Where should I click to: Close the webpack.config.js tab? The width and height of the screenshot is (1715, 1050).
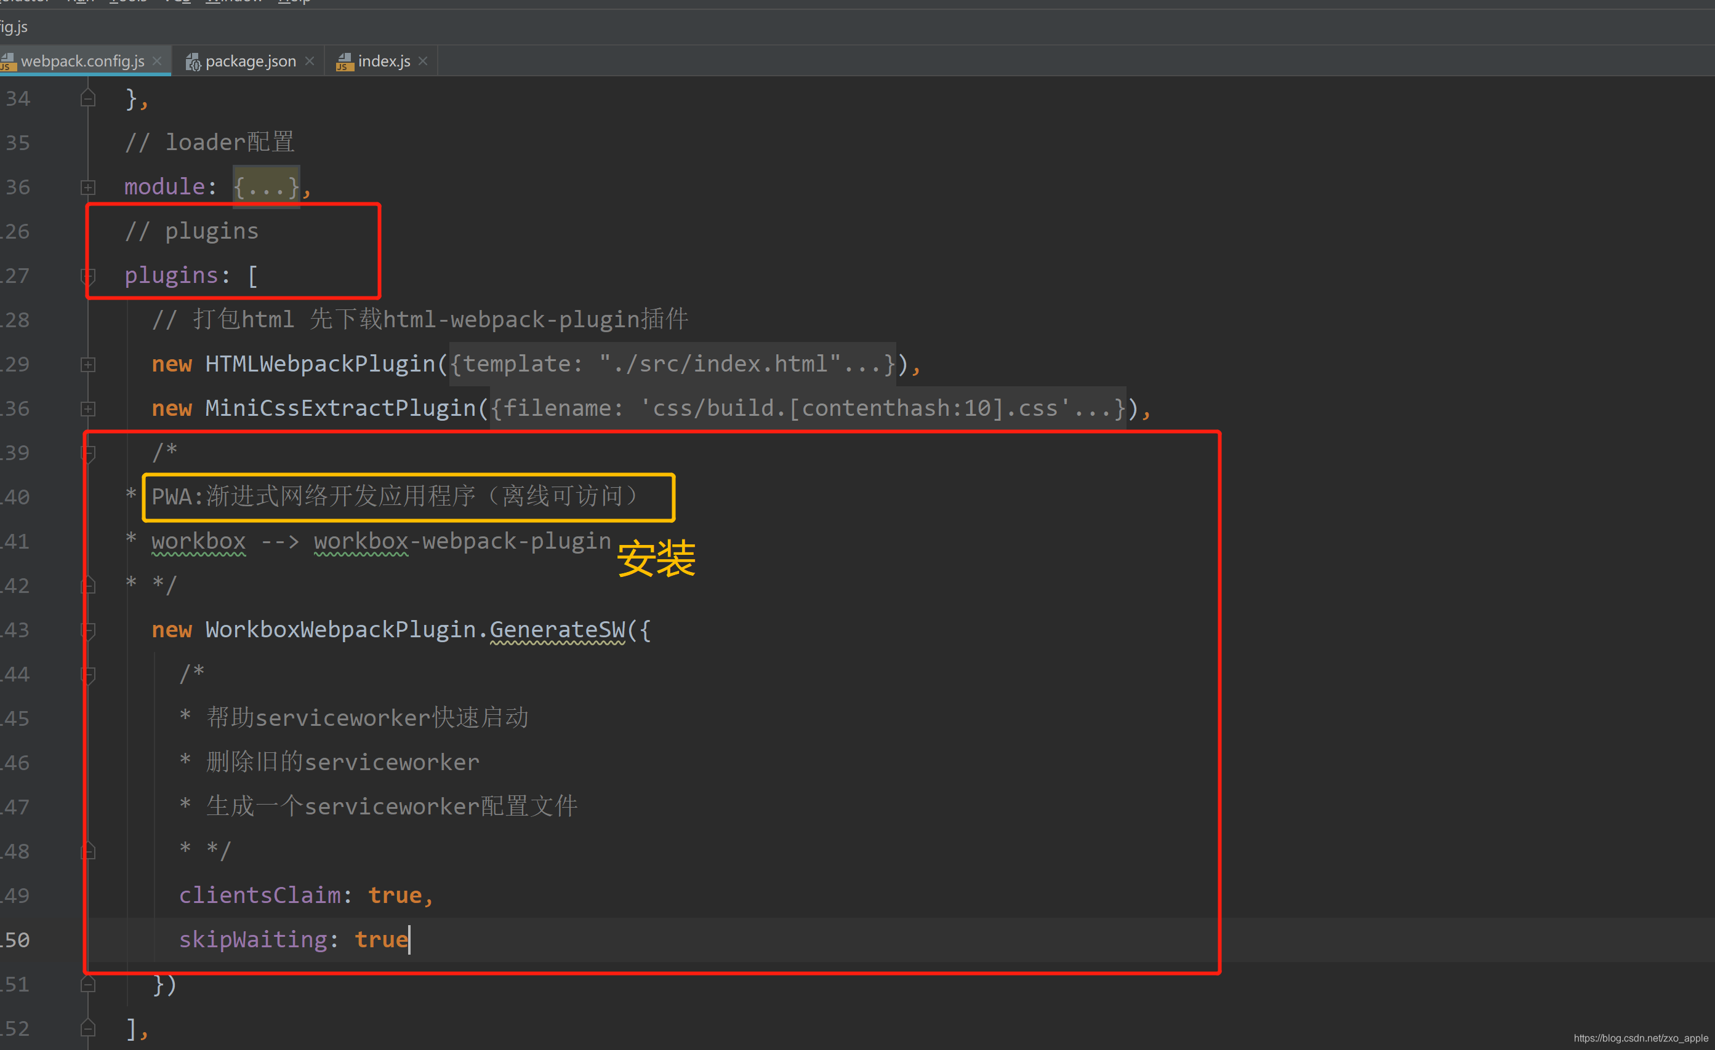(158, 61)
